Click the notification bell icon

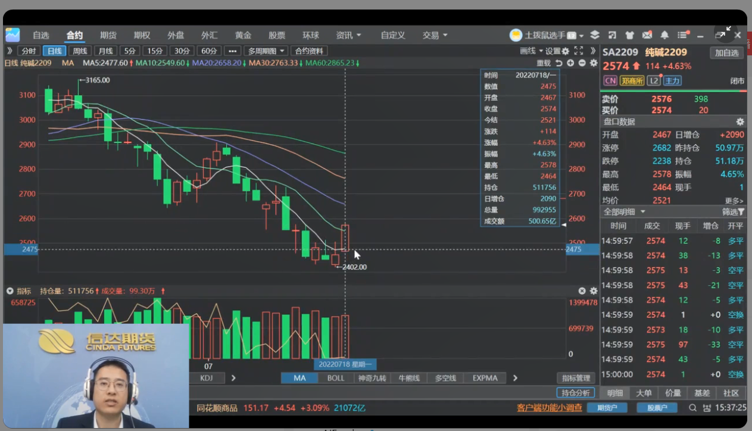point(664,35)
